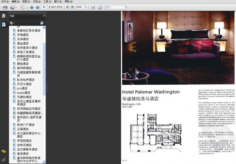Click the zoom out circle button
Screen dimensions: 236x164
(x=68, y=7)
